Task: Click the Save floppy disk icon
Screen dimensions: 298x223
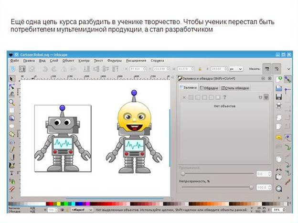Action: [x=279, y=96]
